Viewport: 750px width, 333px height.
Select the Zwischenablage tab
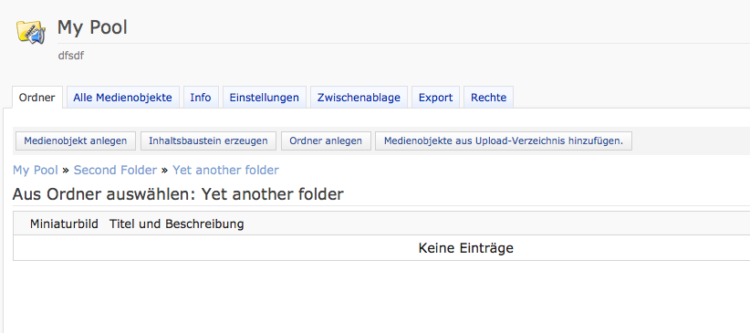pos(359,98)
